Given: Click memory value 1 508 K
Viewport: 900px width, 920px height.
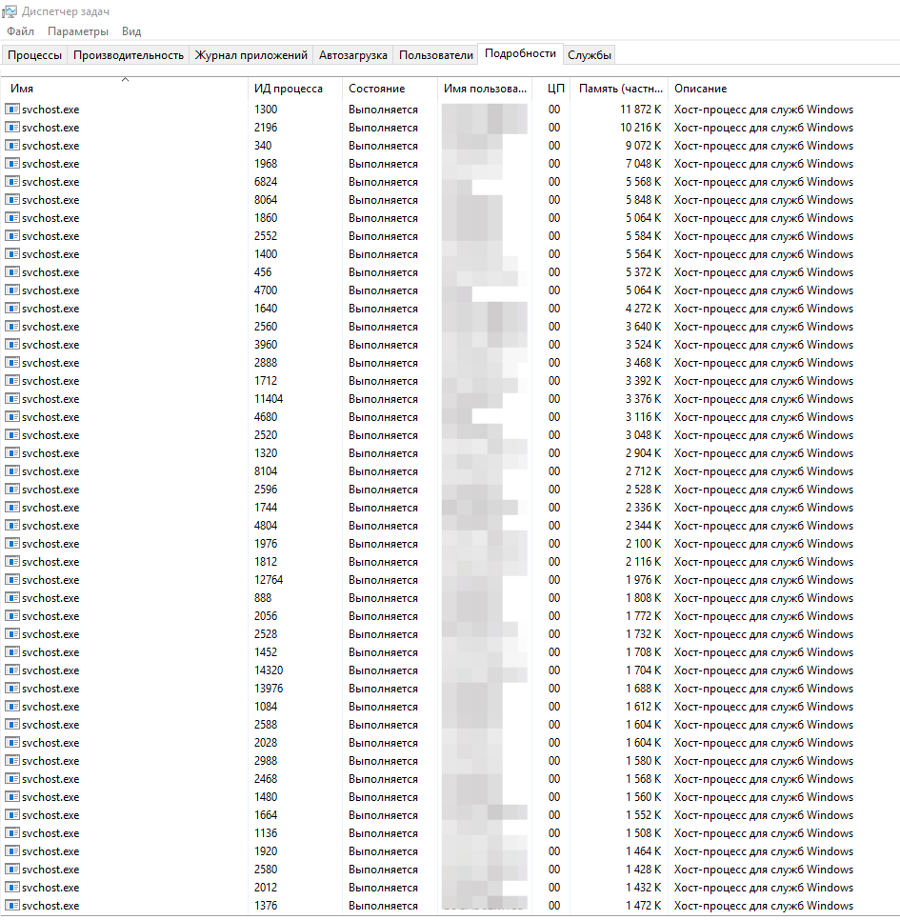Looking at the screenshot, I should [x=643, y=833].
